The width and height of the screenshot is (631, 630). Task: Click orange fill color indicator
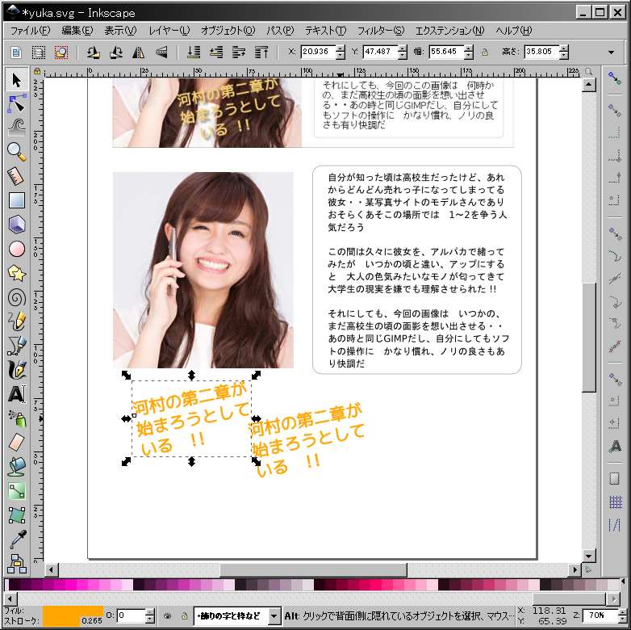coord(73,612)
